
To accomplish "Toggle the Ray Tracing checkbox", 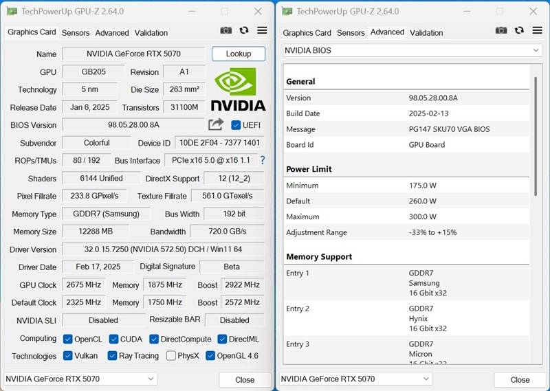I will pyautogui.click(x=112, y=355).
